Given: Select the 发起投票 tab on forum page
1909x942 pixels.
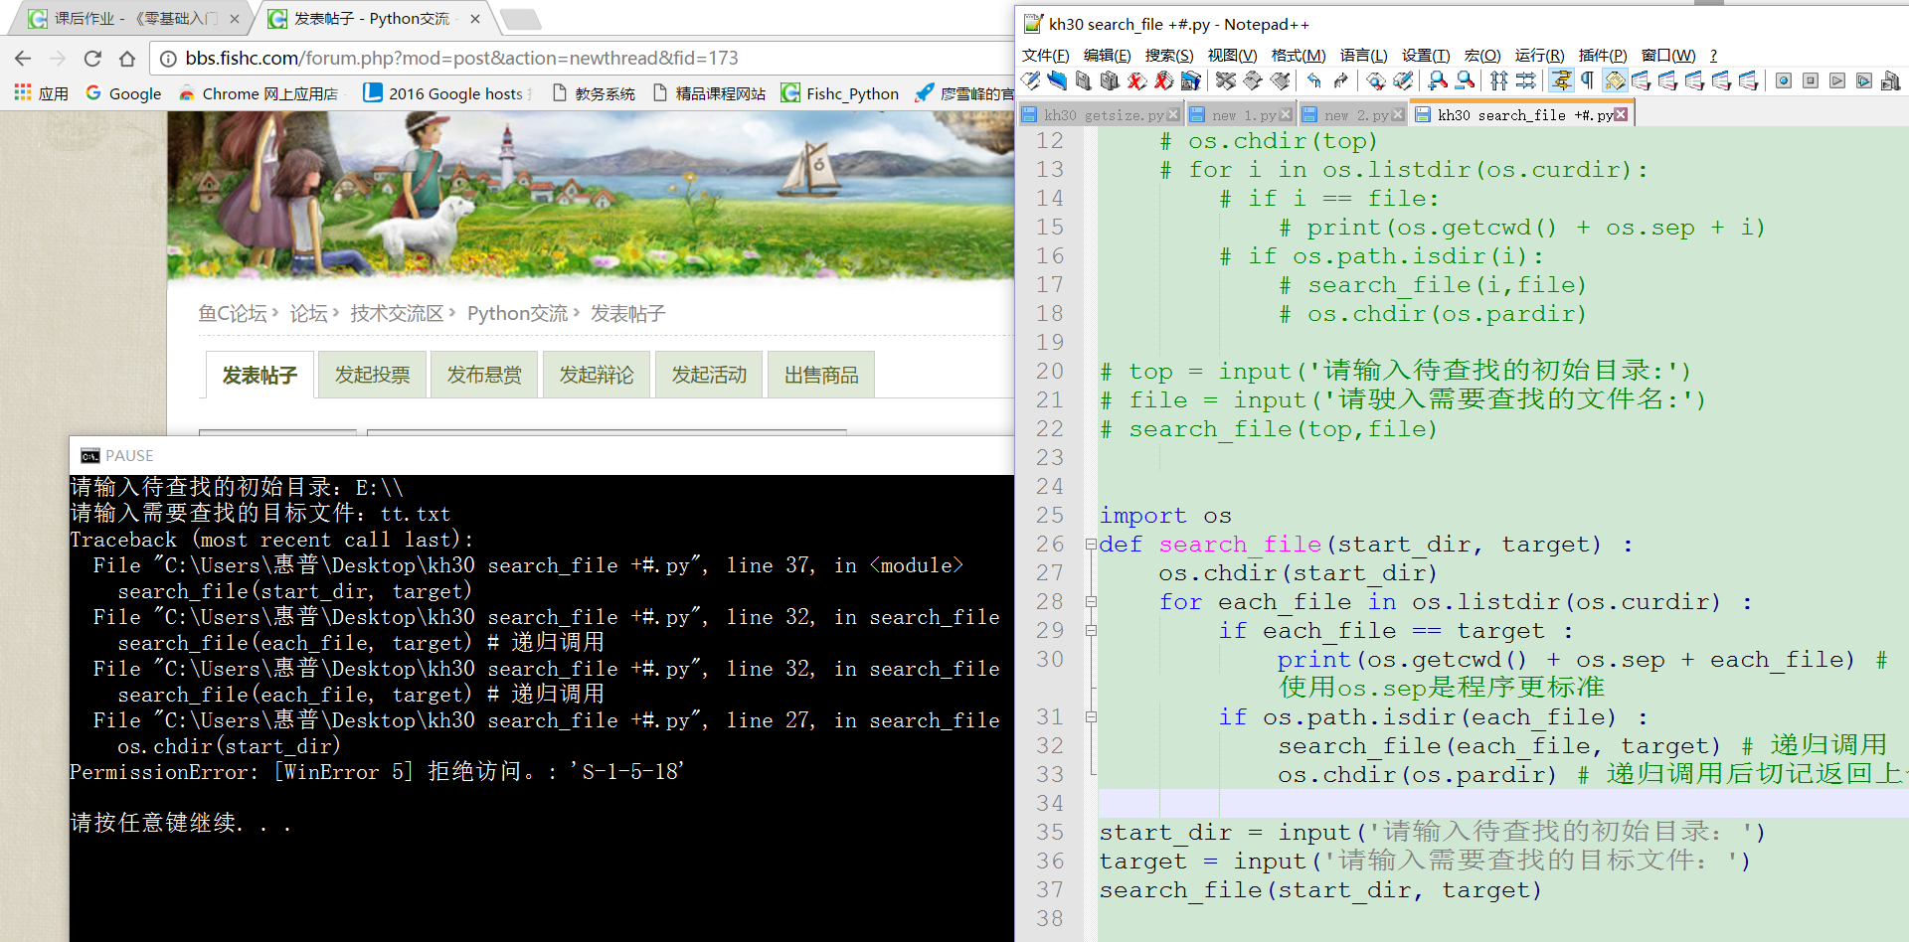Looking at the screenshot, I should (x=372, y=375).
